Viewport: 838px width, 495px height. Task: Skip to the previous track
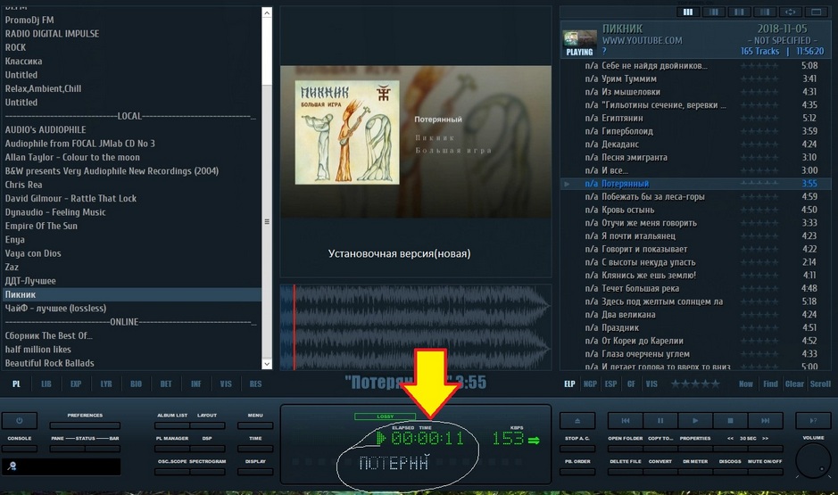point(626,421)
